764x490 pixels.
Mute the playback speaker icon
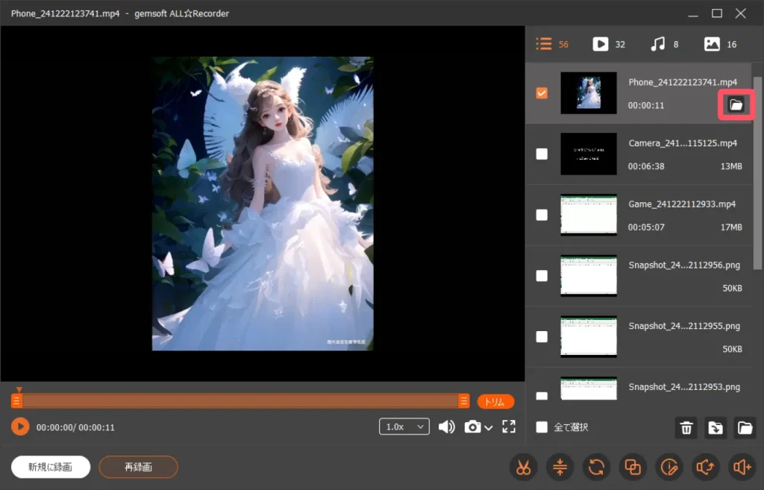pyautogui.click(x=446, y=427)
